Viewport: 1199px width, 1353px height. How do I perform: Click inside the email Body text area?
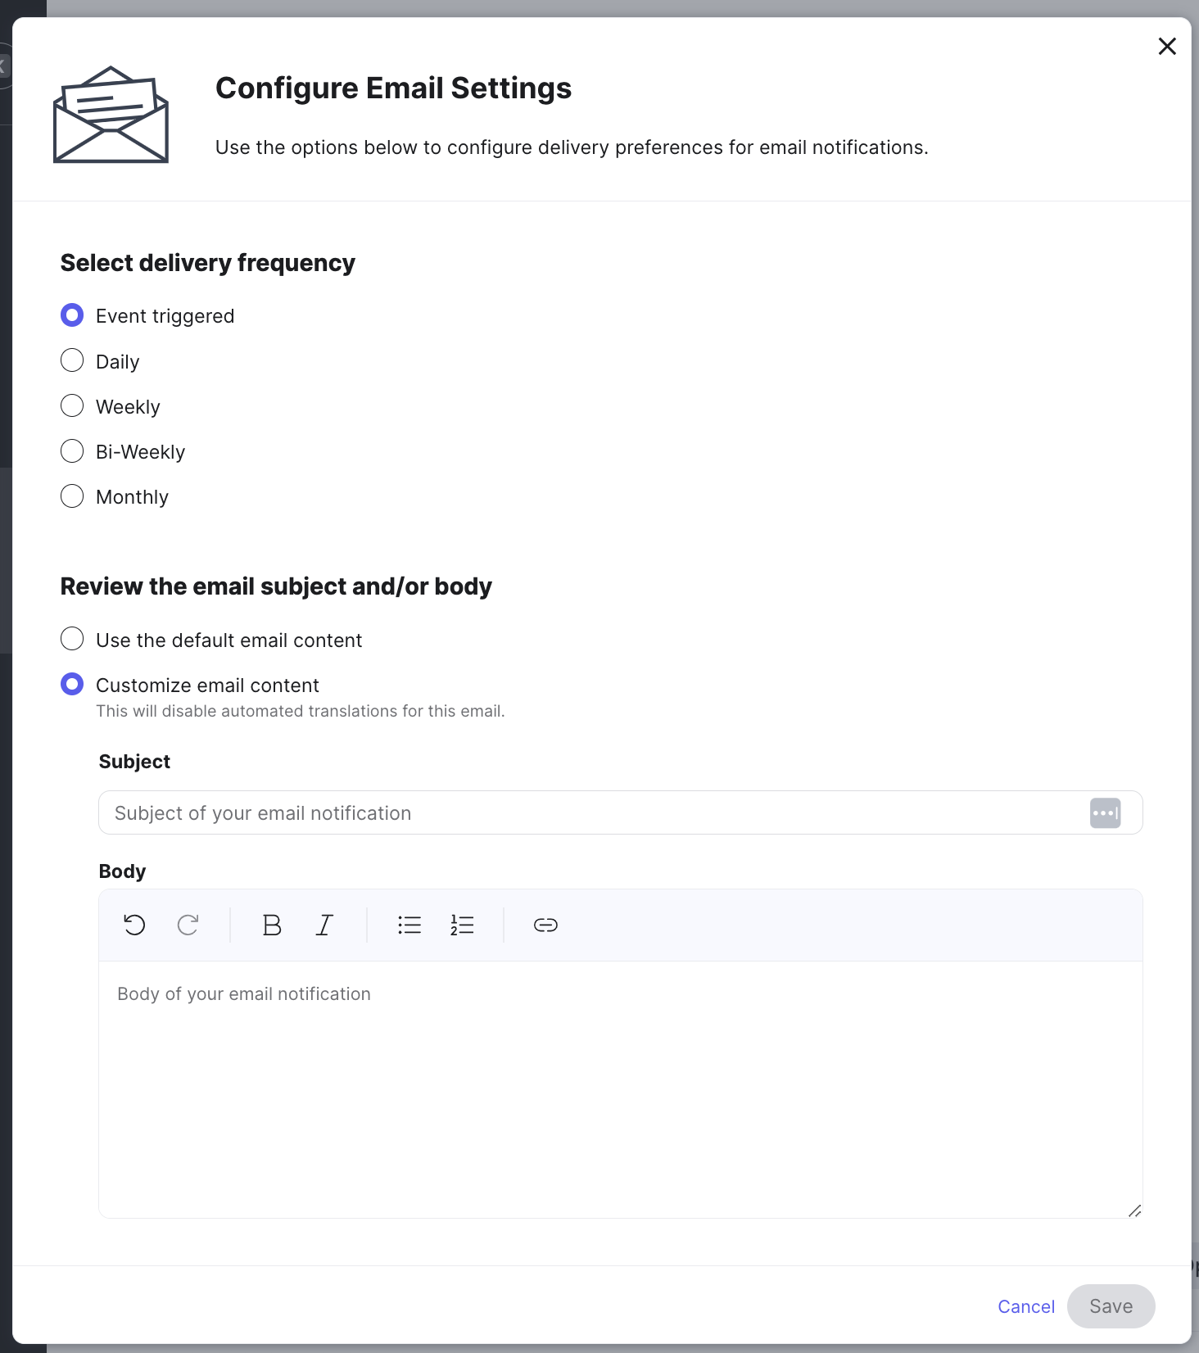tap(573, 1065)
